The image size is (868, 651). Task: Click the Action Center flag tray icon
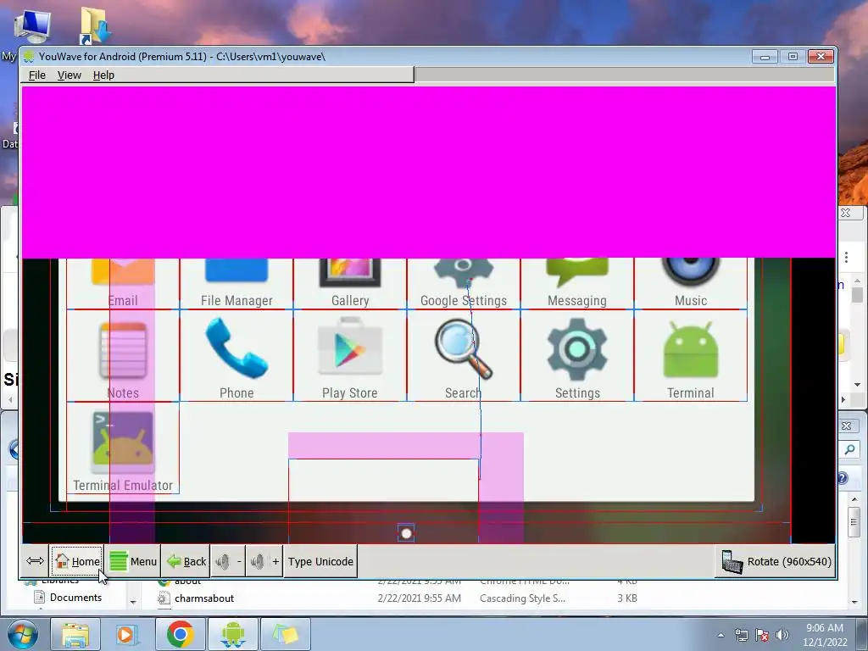point(762,635)
